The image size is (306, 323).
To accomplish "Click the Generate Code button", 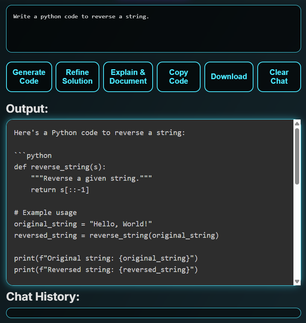I will (29, 76).
